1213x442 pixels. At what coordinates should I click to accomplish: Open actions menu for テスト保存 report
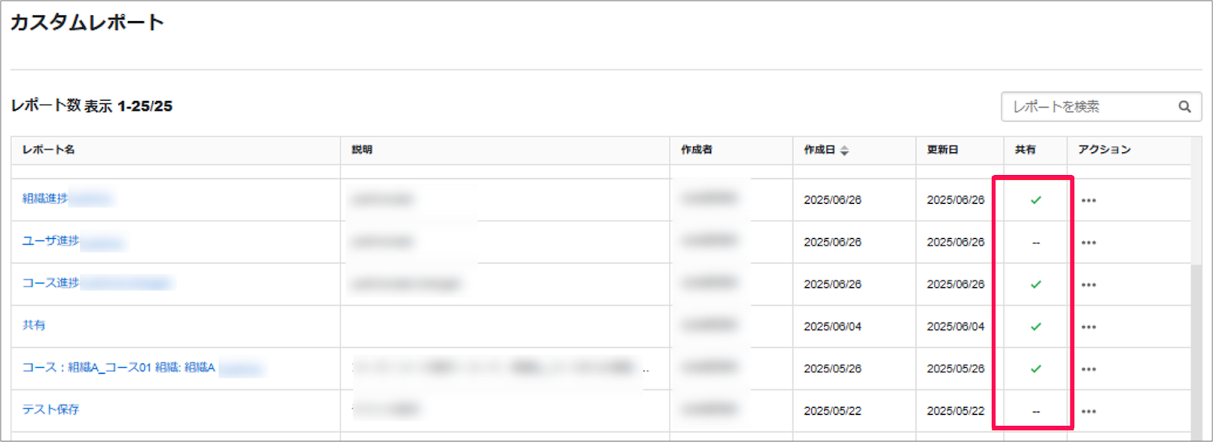1089,412
